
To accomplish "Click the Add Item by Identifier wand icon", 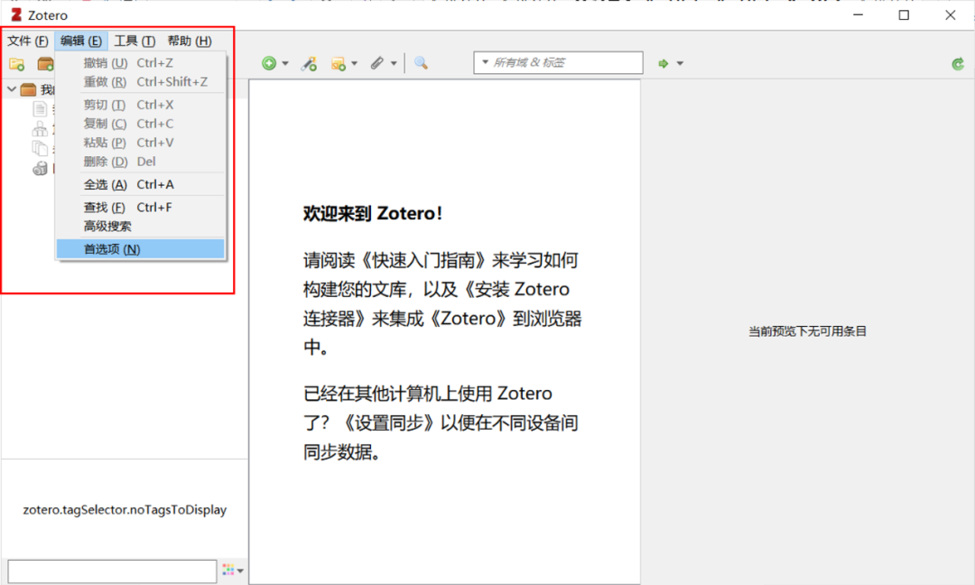I will click(309, 63).
